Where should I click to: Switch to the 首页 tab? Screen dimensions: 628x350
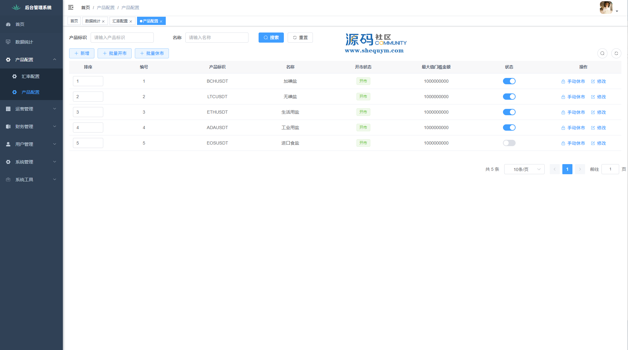[74, 21]
